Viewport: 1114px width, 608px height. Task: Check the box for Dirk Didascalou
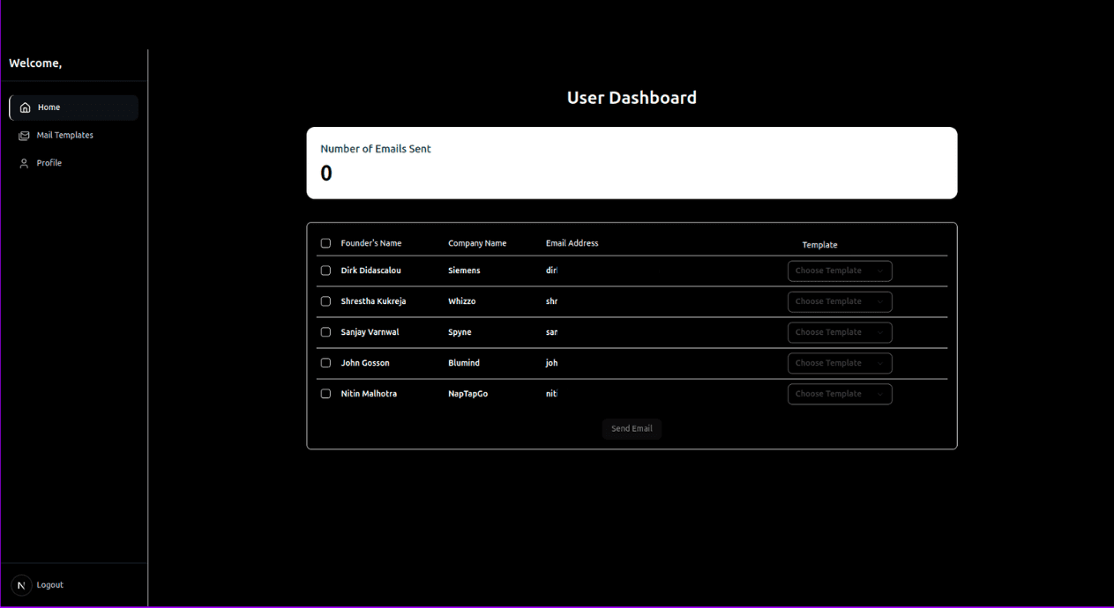325,271
